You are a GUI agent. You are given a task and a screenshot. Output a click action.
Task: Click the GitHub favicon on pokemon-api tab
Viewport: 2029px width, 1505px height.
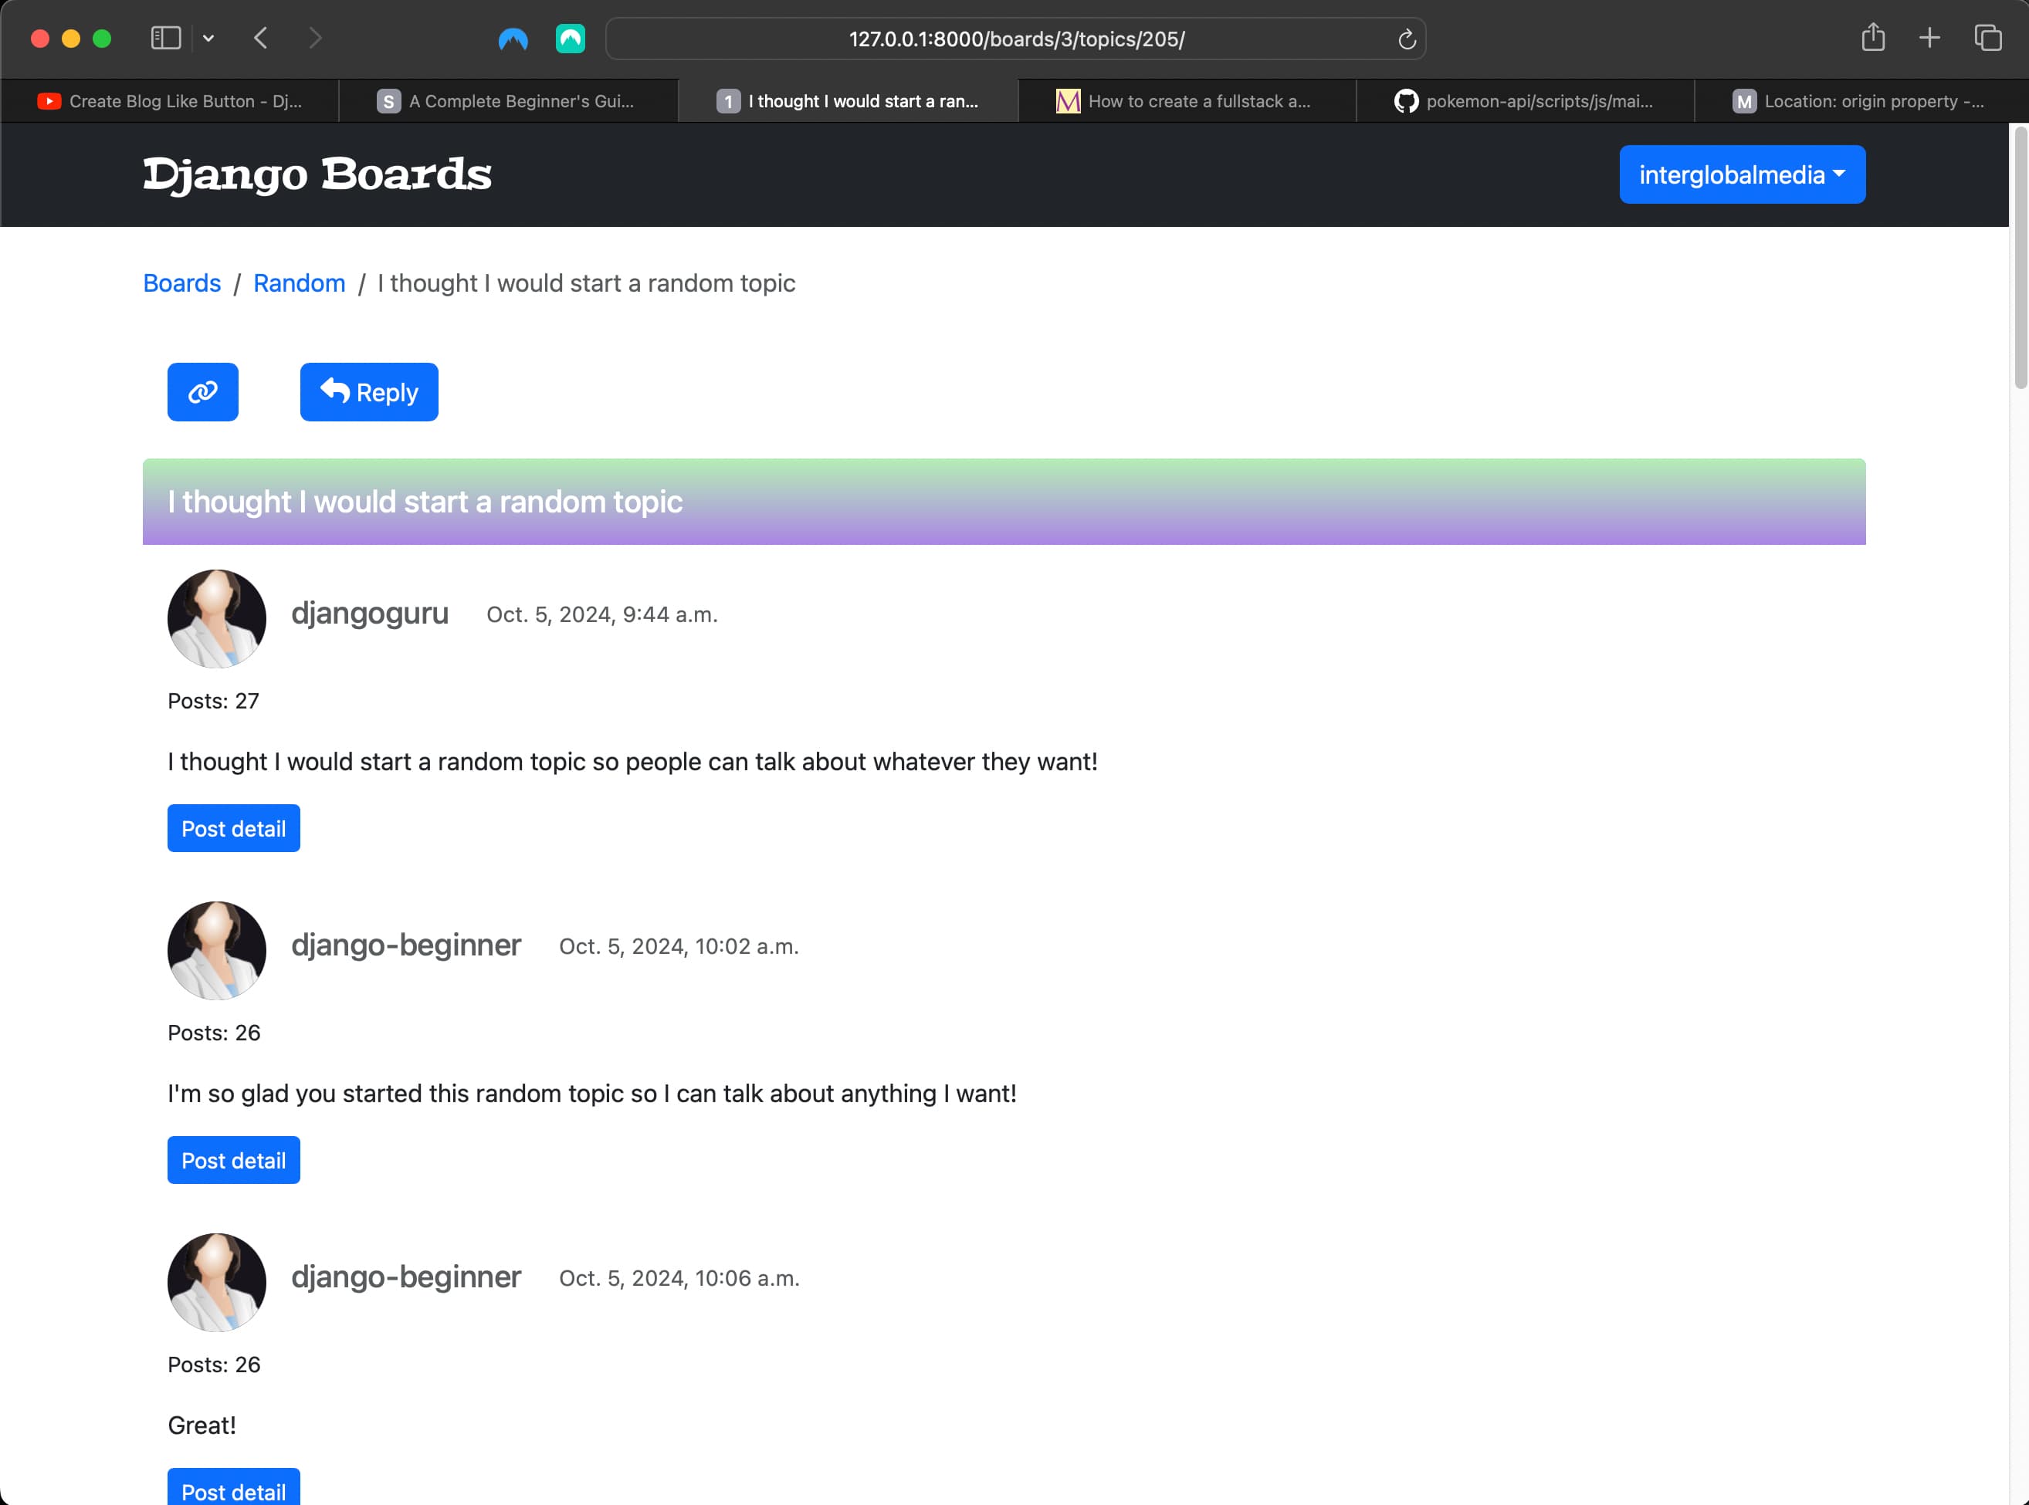[x=1406, y=101]
